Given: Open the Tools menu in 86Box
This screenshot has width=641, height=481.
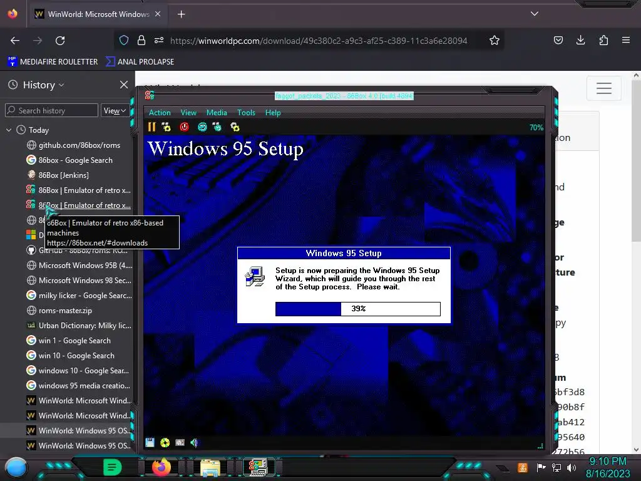Looking at the screenshot, I should (246, 113).
